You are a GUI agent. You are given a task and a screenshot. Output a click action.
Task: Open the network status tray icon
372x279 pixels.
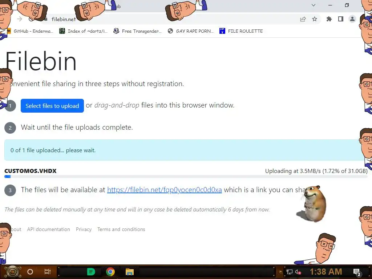pyautogui.click(x=289, y=272)
